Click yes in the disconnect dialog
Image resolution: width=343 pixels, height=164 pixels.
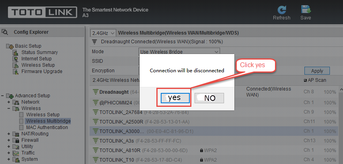[175, 98]
